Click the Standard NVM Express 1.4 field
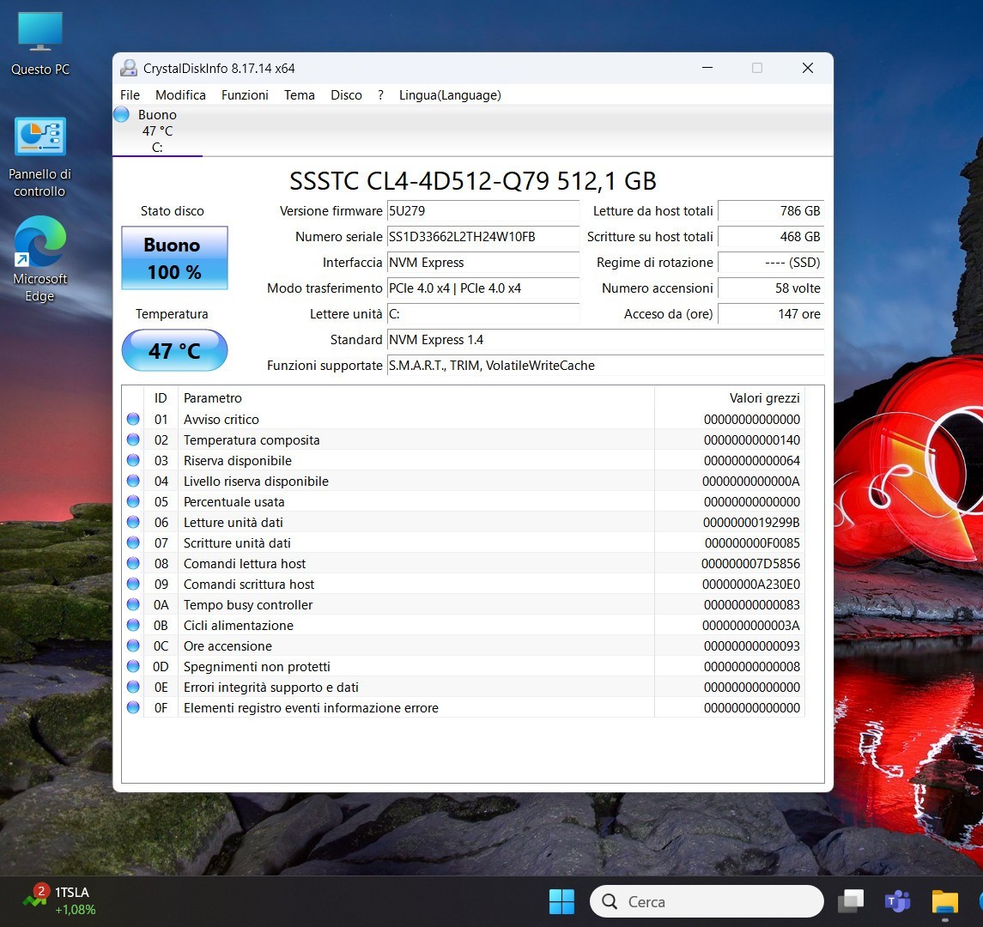Viewport: 983px width, 927px height. coord(605,339)
